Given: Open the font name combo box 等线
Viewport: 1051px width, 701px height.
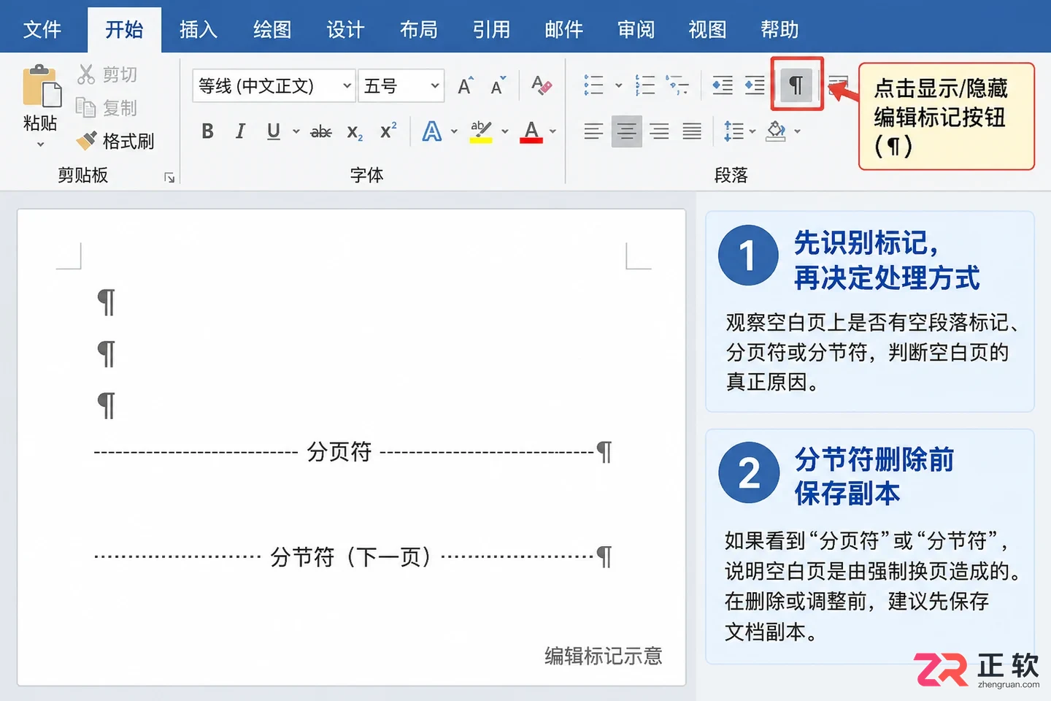Looking at the screenshot, I should tap(274, 86).
